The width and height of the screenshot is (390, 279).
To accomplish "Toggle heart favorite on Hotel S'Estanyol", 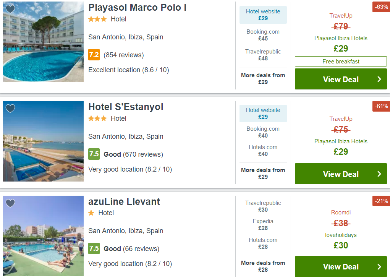I will click(10, 108).
